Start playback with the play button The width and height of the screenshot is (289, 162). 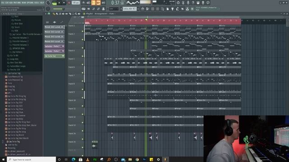[x=59, y=3]
